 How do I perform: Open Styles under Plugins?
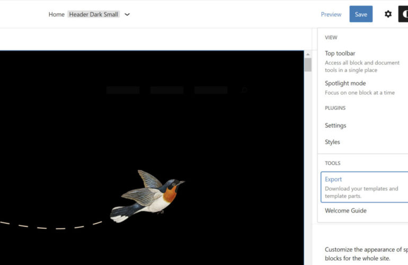(332, 142)
